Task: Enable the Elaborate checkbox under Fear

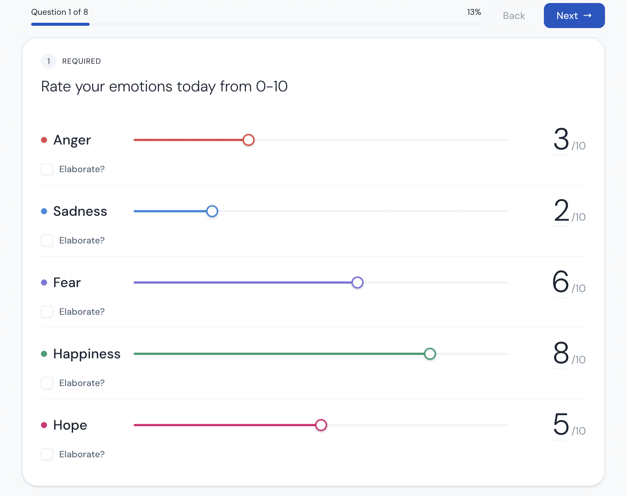Action: pos(47,312)
